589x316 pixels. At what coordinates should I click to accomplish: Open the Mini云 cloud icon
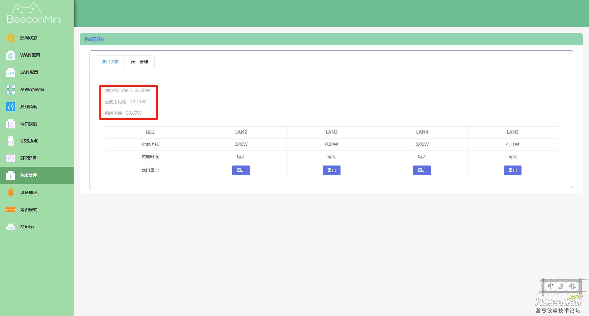click(11, 227)
